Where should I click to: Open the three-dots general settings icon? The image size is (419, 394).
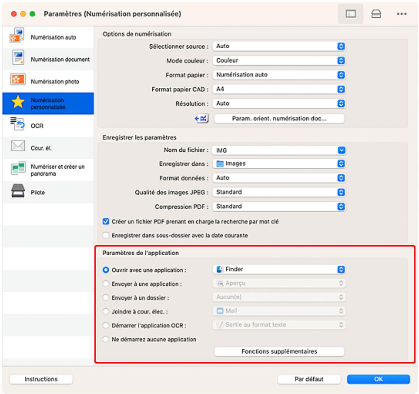[x=402, y=14]
